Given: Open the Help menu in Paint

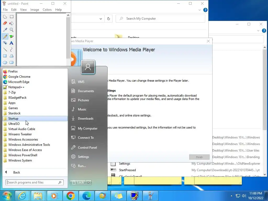Looking at the screenshot, I should [x=58, y=10].
